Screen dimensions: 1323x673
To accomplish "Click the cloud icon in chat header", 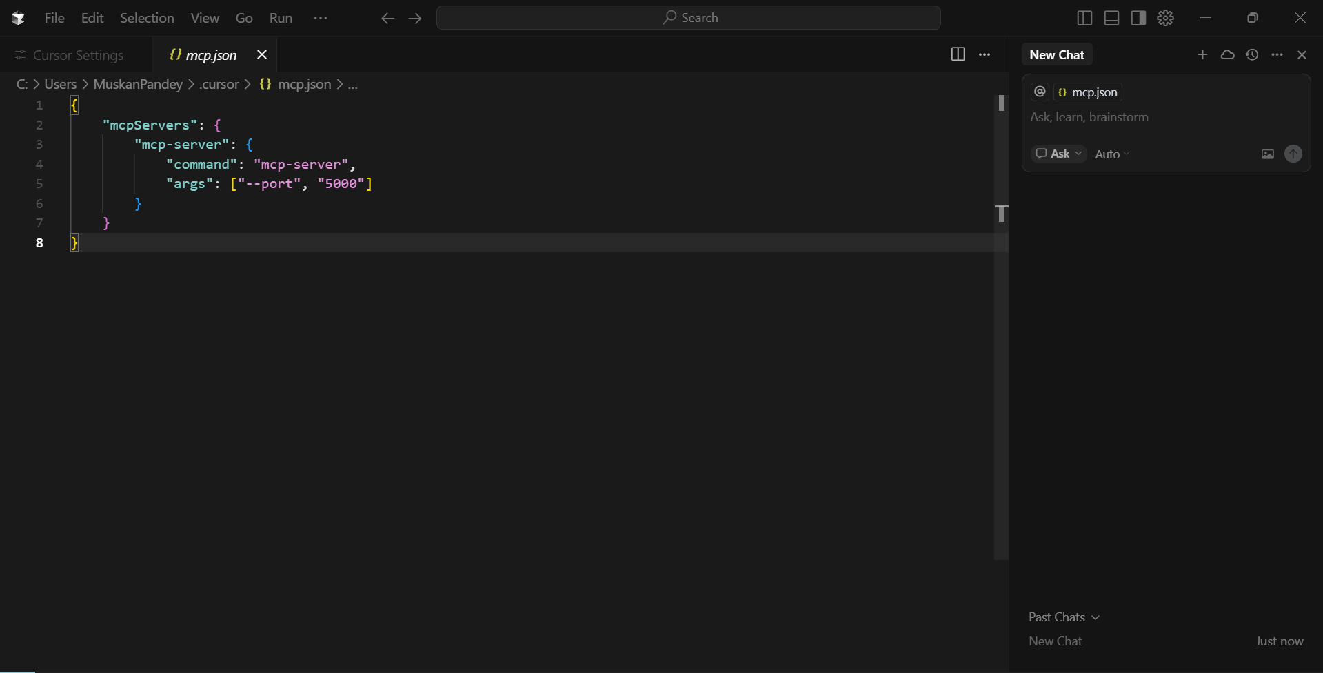I will pos(1227,54).
